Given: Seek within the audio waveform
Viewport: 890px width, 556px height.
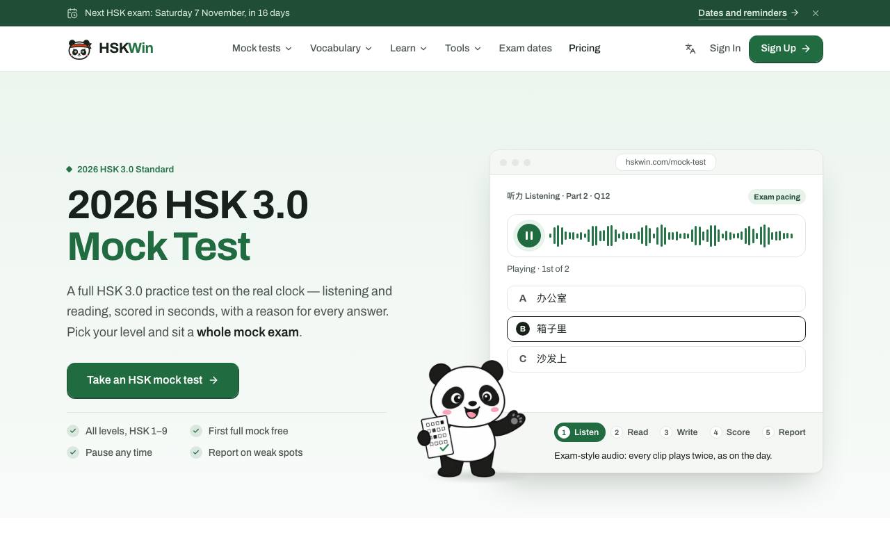Looking at the screenshot, I should (x=671, y=236).
